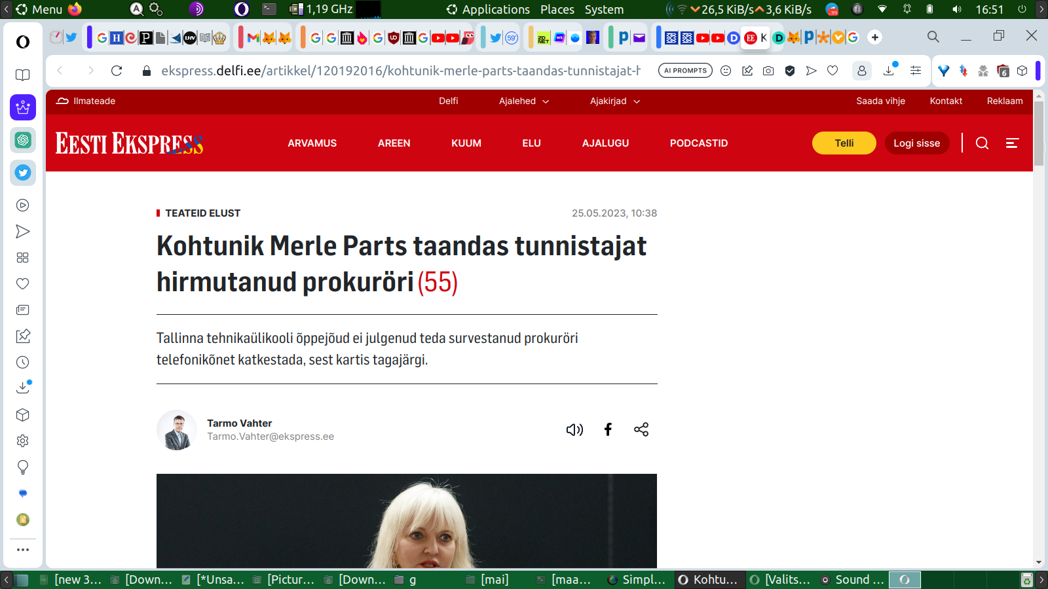Open the extensions cube icon in toolbar
The height and width of the screenshot is (589, 1048).
[1022, 71]
